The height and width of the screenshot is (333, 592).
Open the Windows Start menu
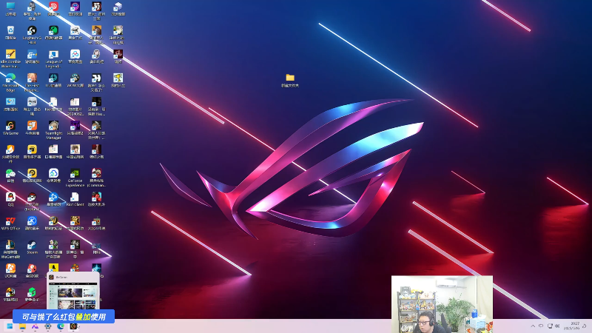coord(10,326)
